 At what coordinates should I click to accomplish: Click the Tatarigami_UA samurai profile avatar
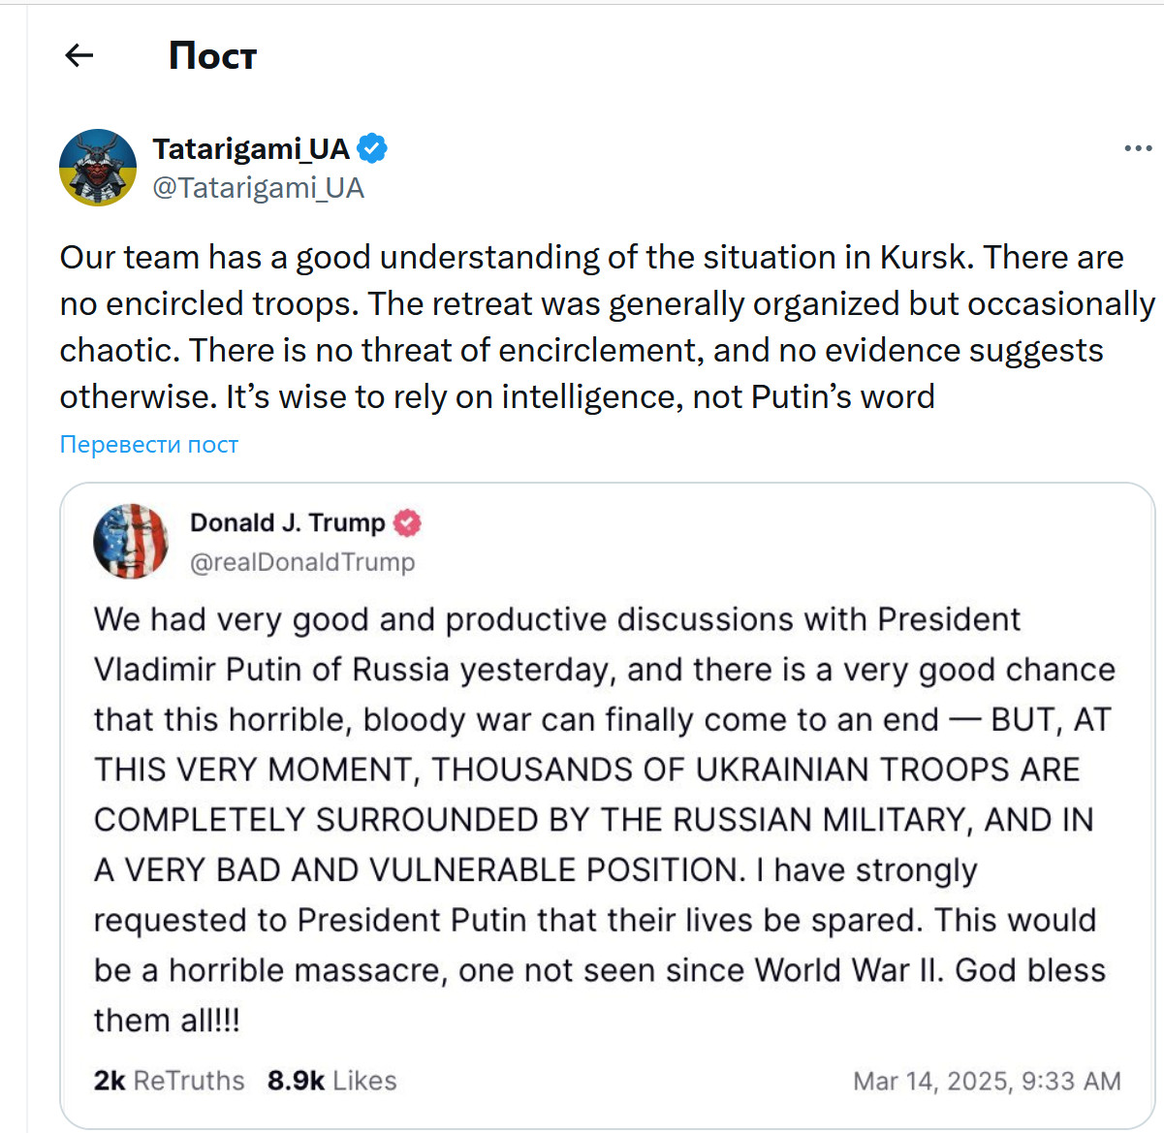click(x=98, y=168)
